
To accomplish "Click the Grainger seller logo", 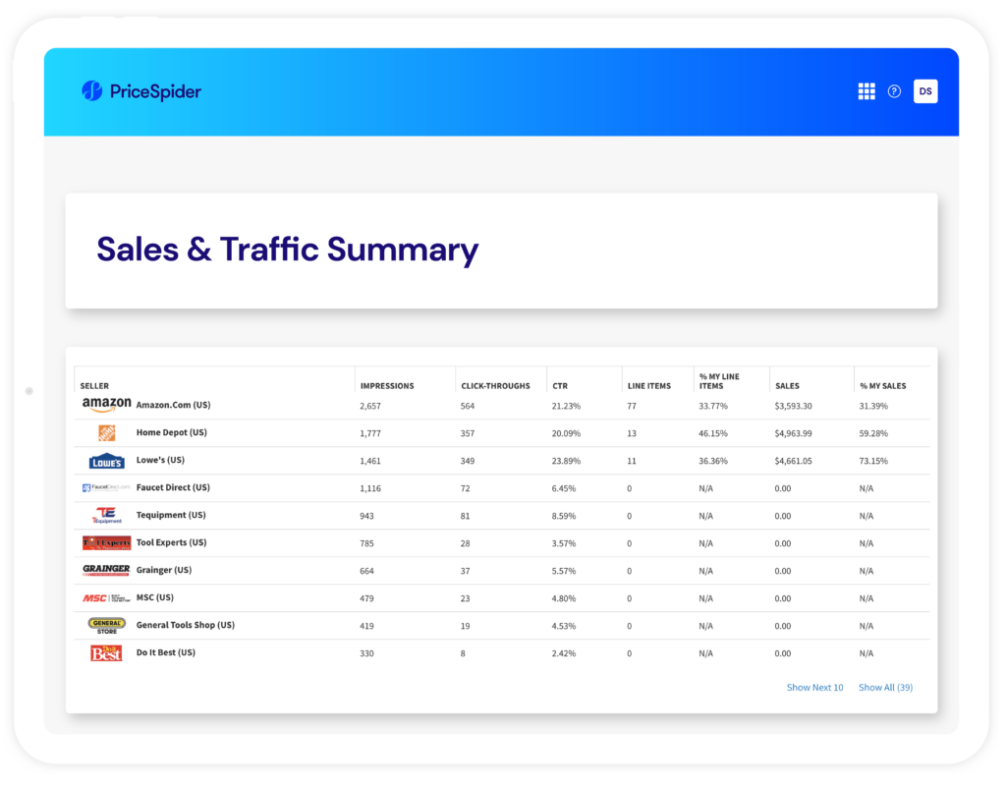I will pyautogui.click(x=106, y=570).
